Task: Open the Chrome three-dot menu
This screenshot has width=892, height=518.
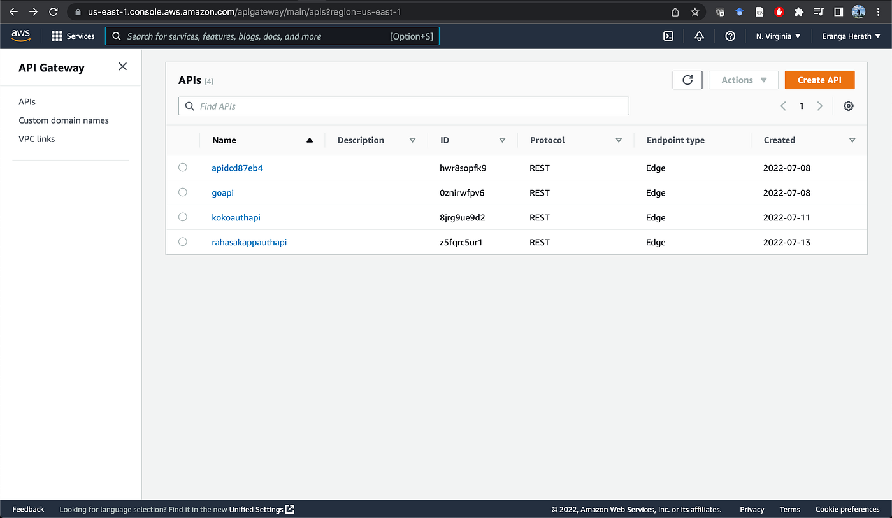Action: tap(879, 11)
